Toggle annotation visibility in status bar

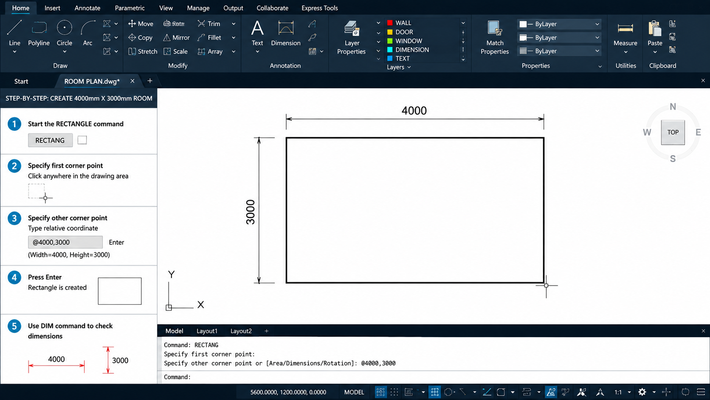[551, 392]
